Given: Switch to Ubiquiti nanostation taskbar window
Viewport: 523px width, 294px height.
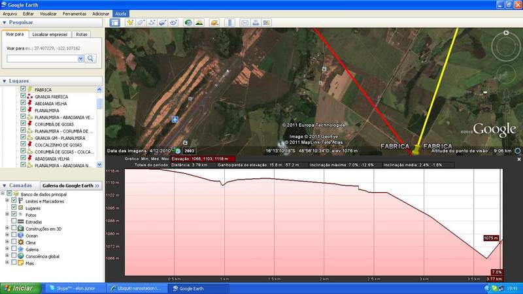Looking at the screenshot, I should 136,288.
